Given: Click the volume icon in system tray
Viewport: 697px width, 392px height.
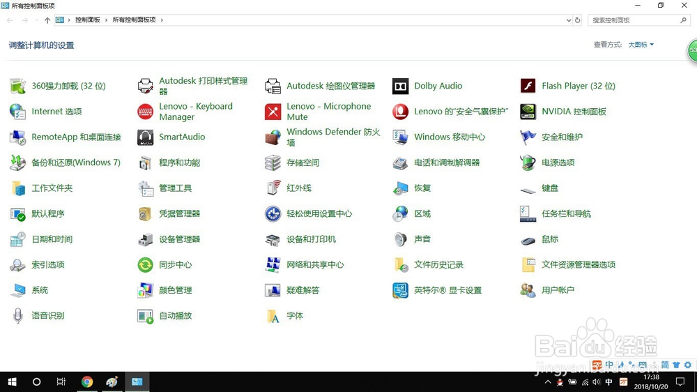Looking at the screenshot, I should (x=597, y=382).
